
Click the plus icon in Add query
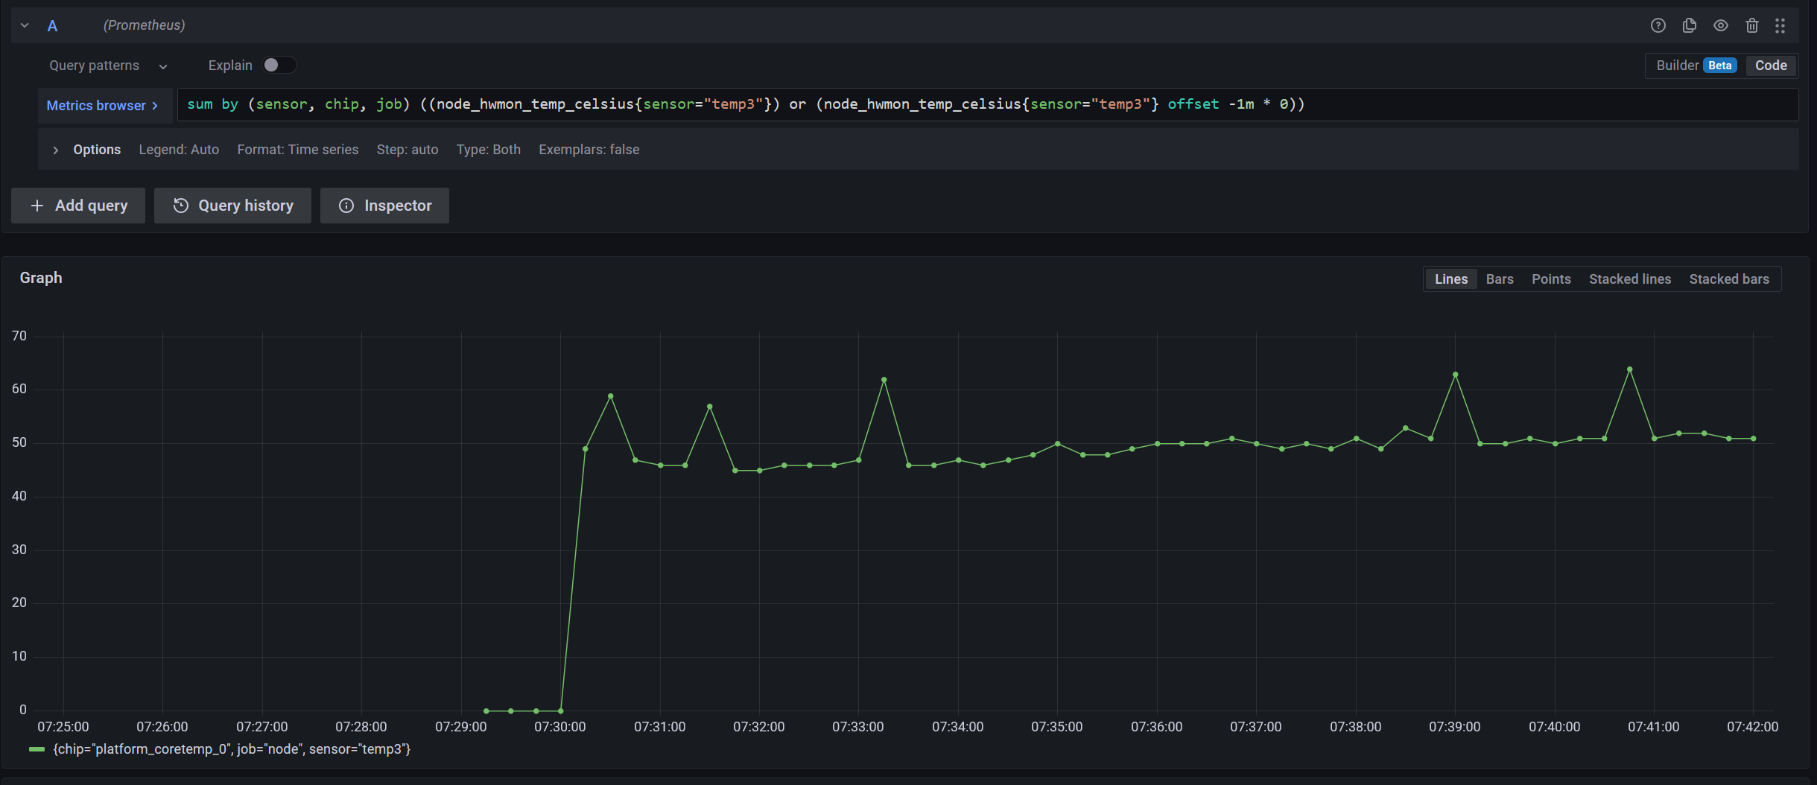tap(37, 206)
